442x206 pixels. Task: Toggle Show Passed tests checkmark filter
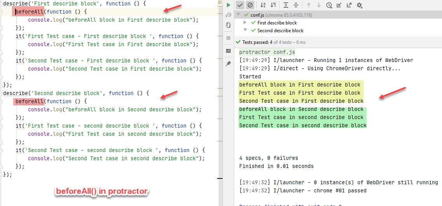tap(240, 5)
